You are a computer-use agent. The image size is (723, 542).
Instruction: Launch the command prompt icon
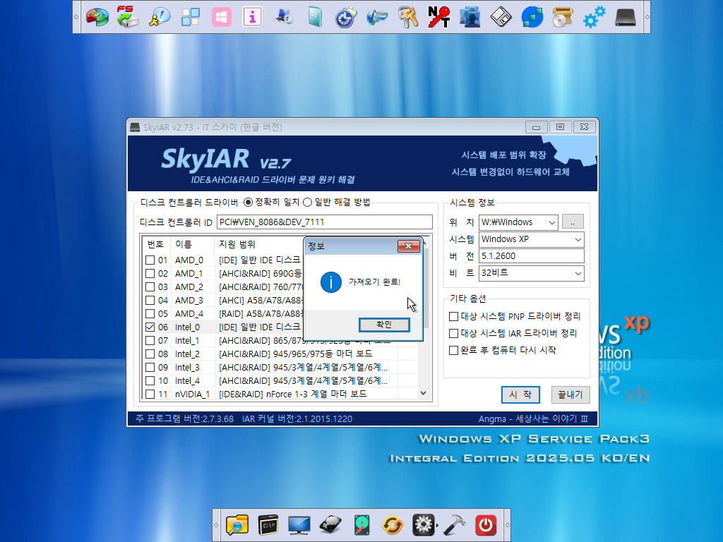point(268,525)
